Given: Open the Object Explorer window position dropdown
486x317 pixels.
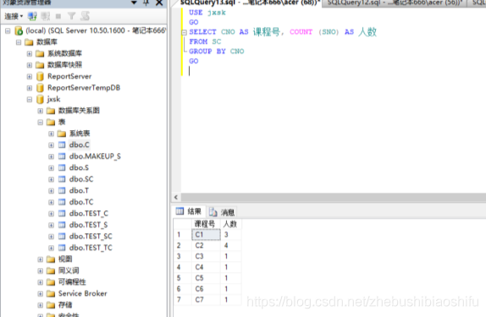Looking at the screenshot, I should pos(134,3).
